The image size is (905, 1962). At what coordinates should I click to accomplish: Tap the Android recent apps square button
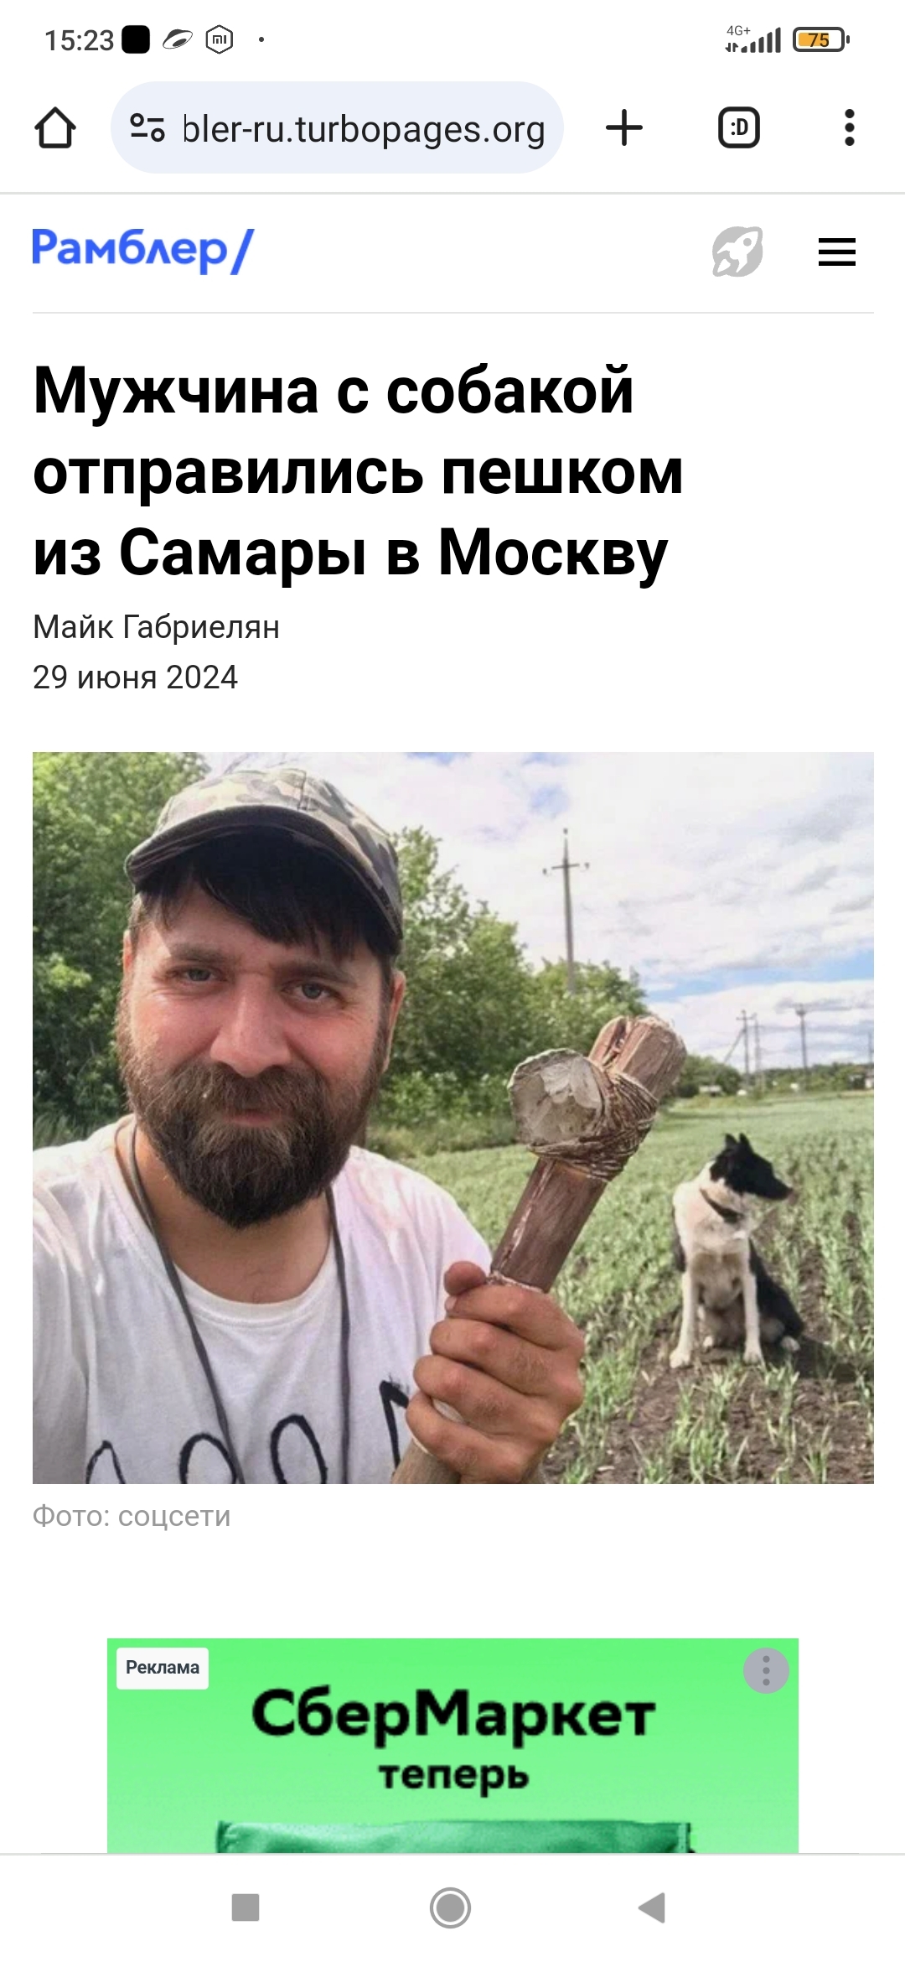(246, 1907)
